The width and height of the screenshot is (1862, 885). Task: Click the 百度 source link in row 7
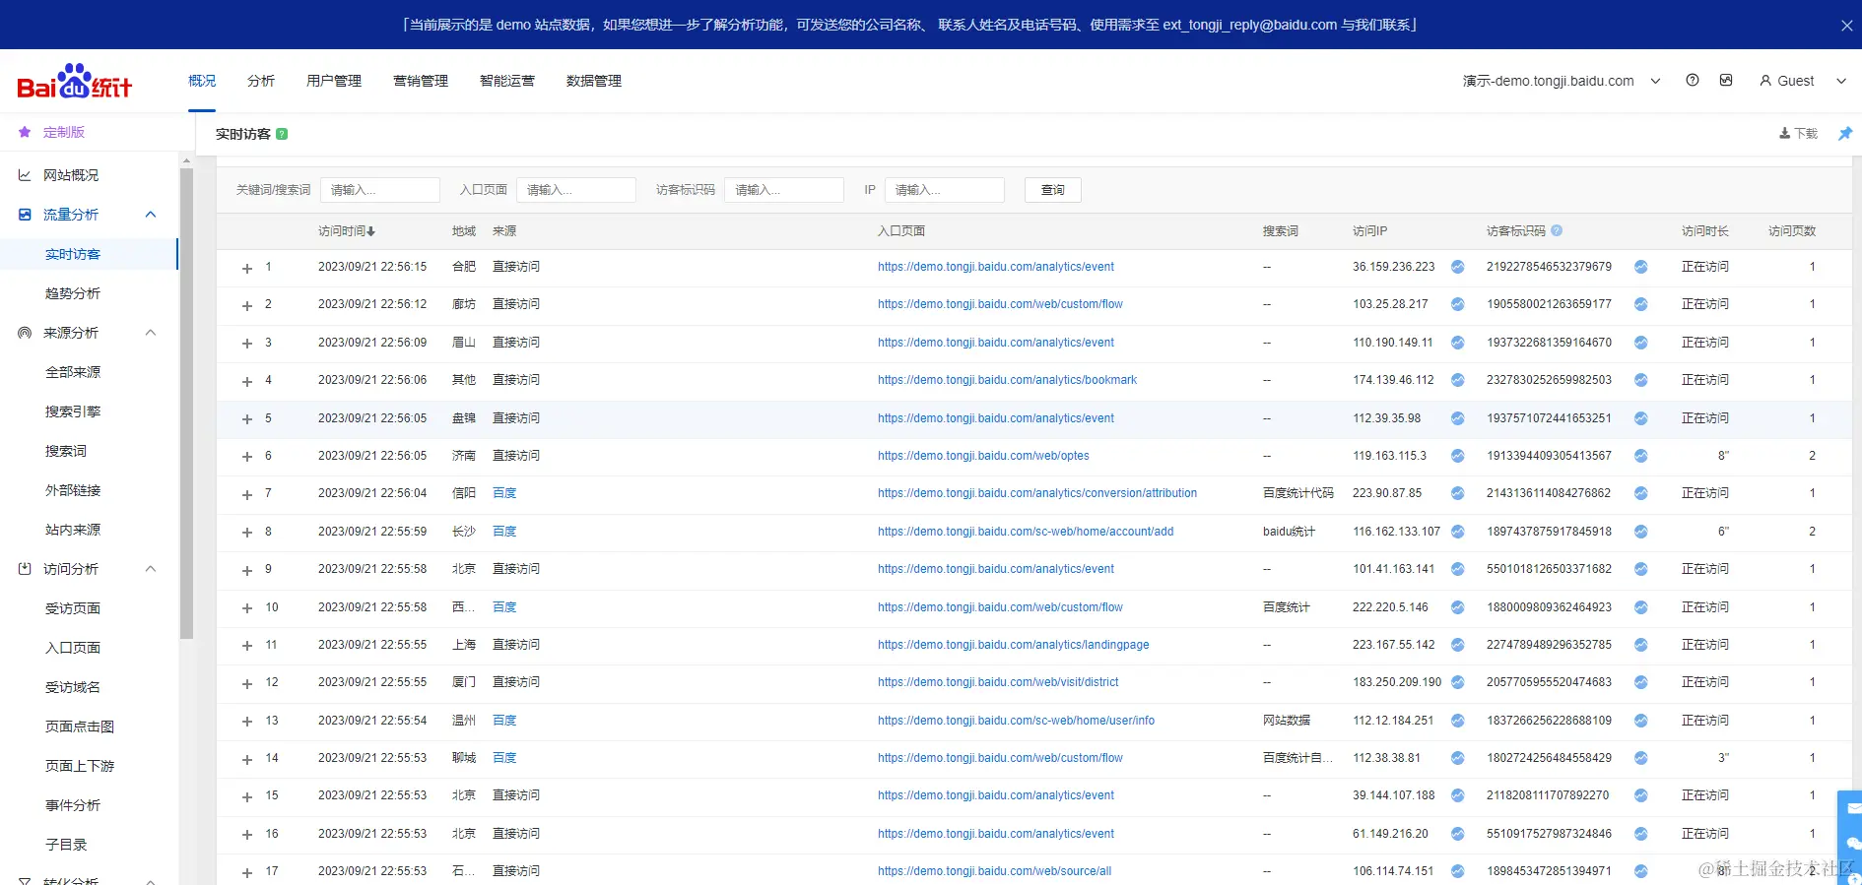(504, 493)
